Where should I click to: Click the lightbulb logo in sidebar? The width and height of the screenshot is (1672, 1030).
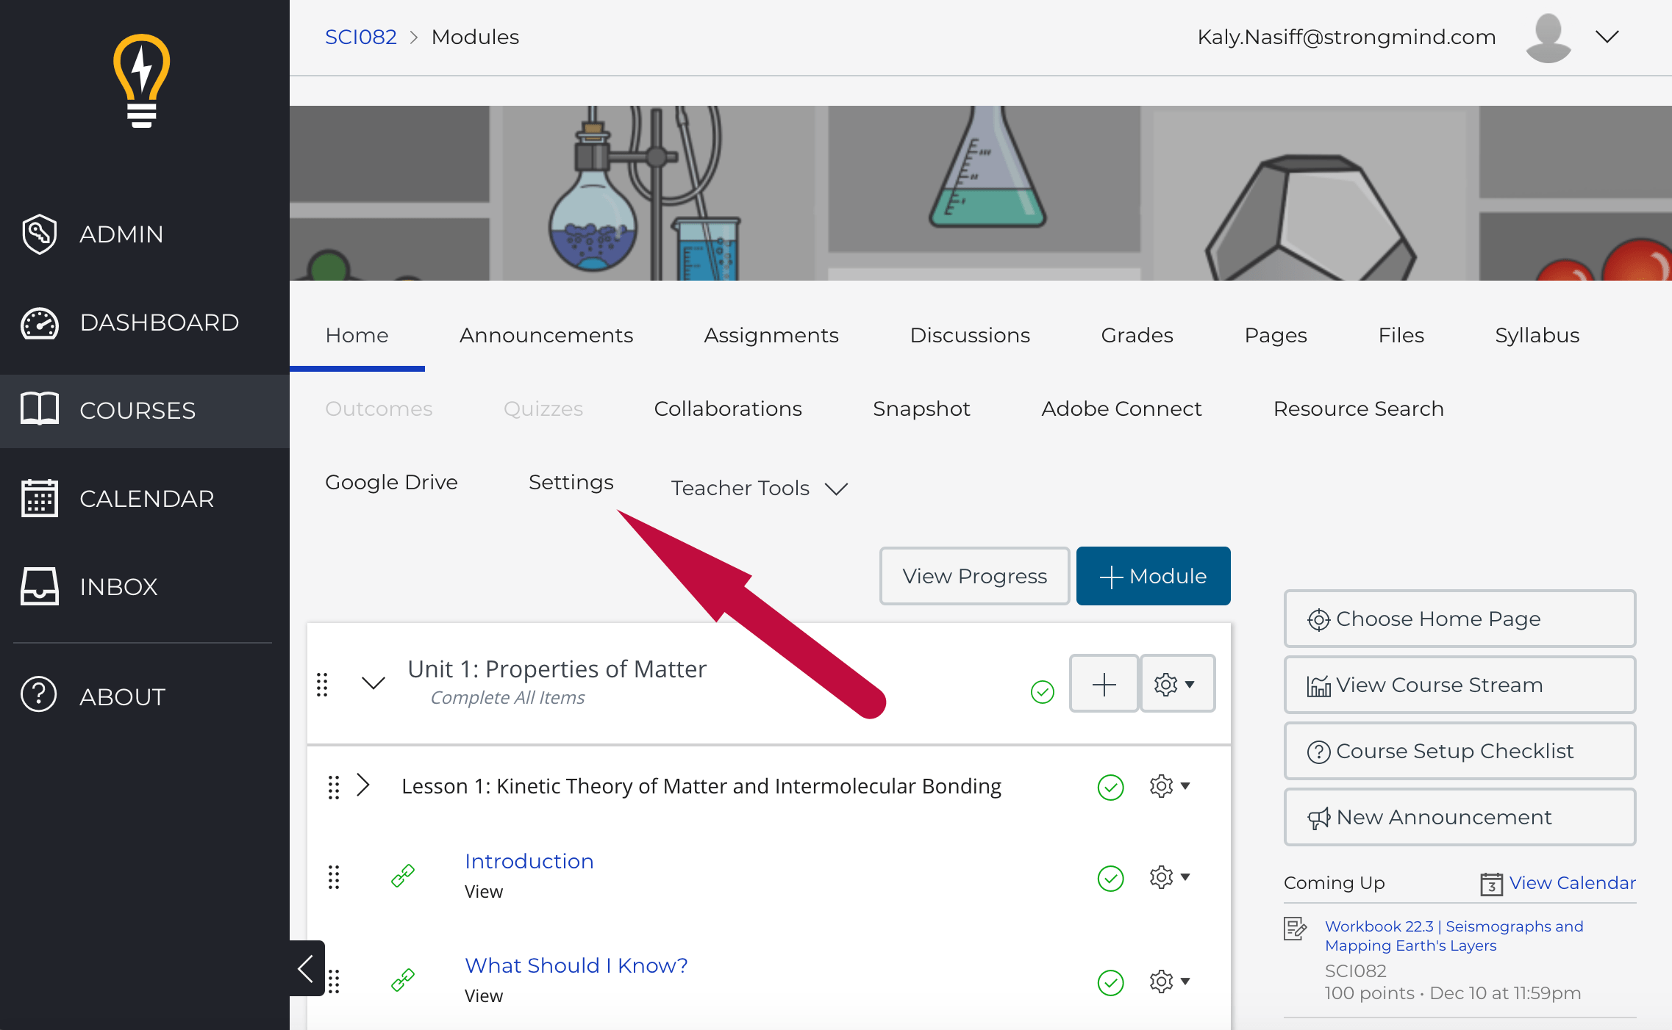(x=141, y=81)
